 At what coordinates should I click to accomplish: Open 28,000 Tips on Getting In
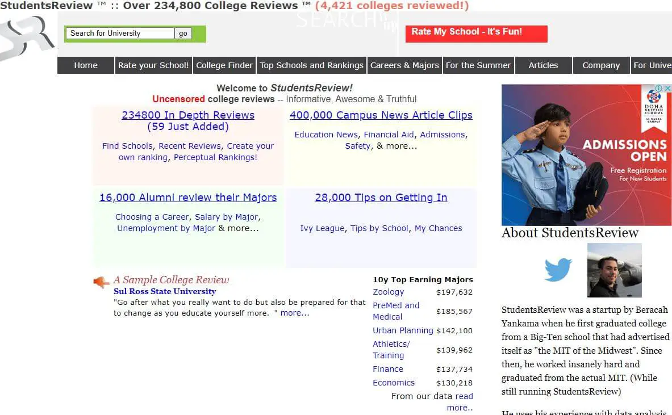(381, 198)
